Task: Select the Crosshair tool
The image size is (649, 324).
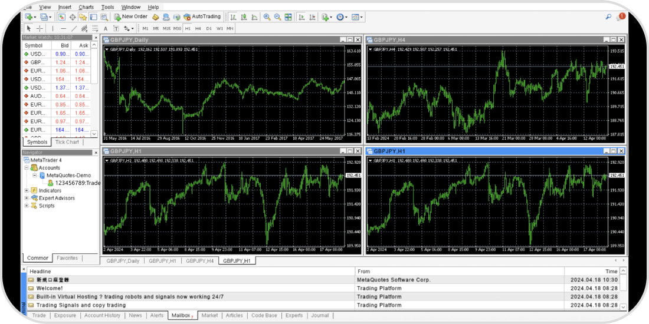Action: [40, 28]
